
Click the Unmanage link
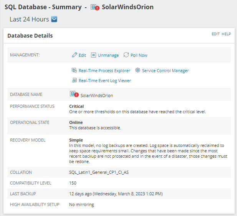[108, 55]
